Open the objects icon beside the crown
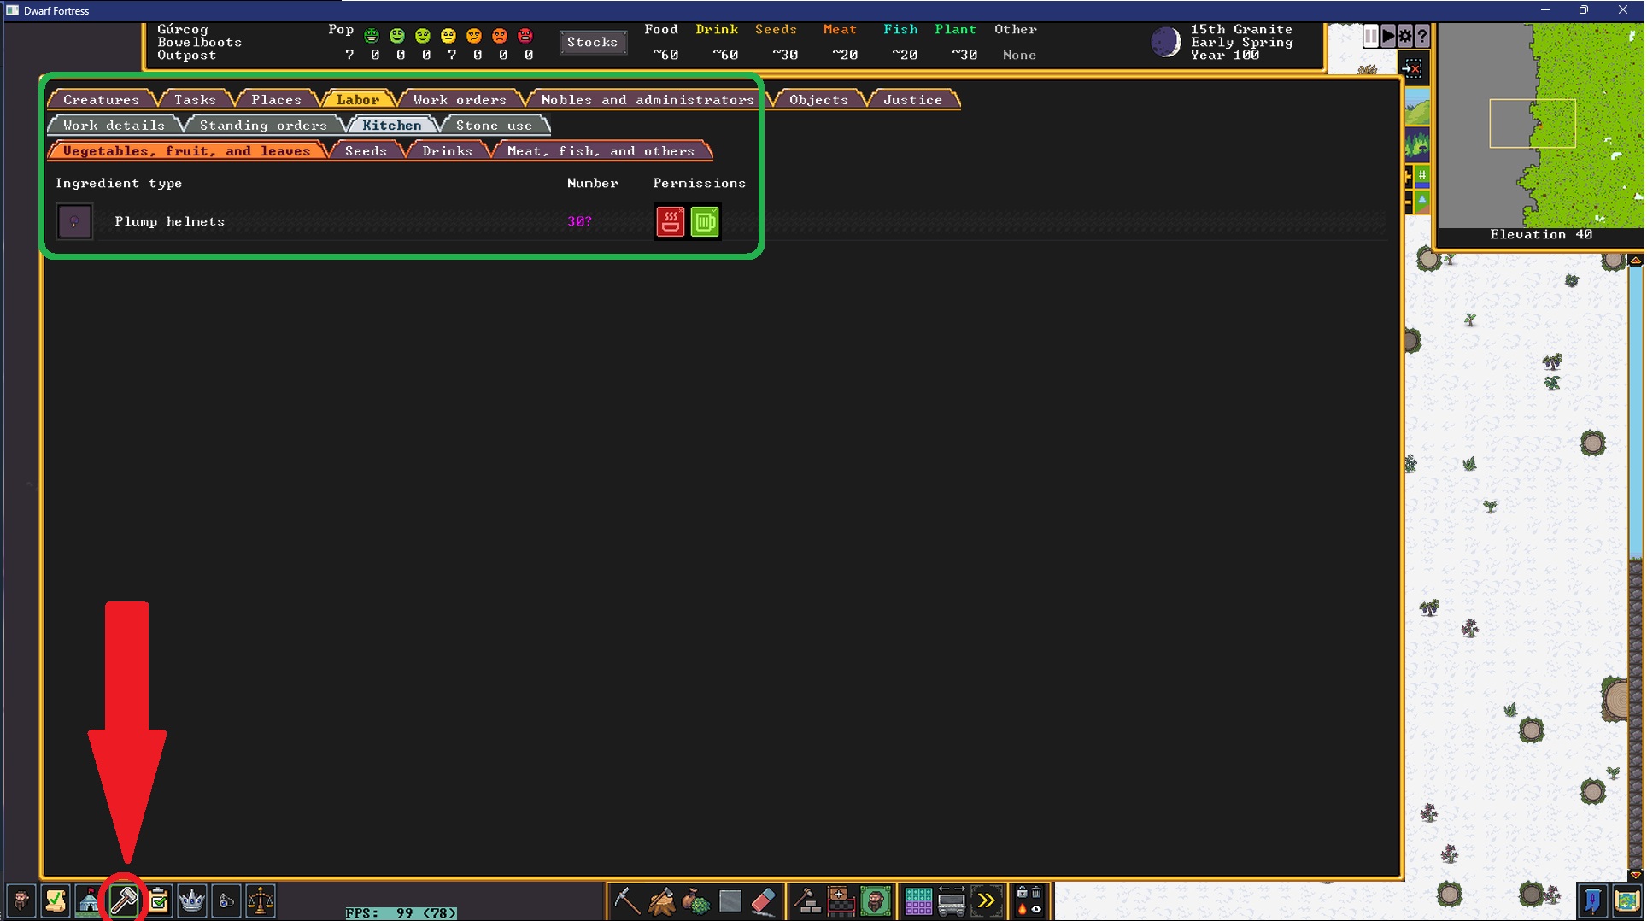Screen dimensions: 1647x921 tap(226, 900)
